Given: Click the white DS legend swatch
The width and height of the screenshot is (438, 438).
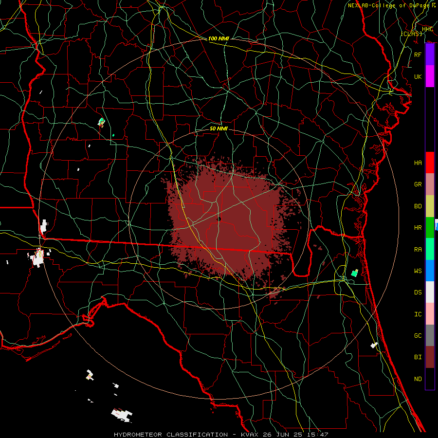Looking at the screenshot, I should pos(430,292).
